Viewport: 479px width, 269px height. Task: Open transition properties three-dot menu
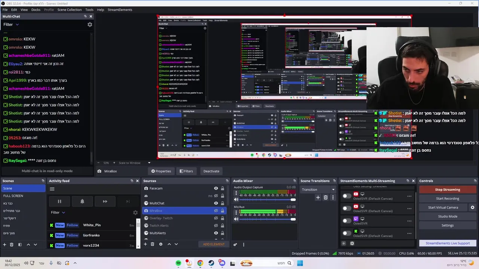pos(333,198)
